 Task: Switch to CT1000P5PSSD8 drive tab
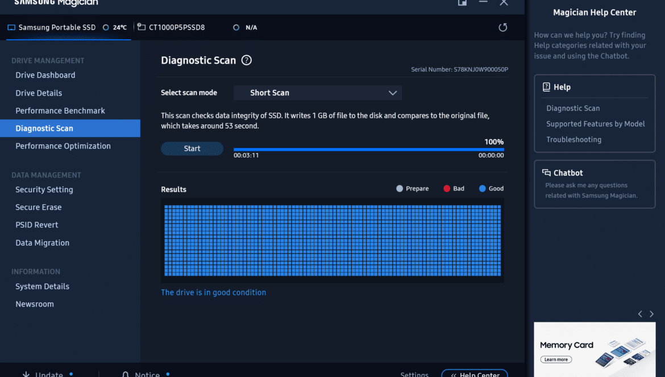tap(177, 27)
